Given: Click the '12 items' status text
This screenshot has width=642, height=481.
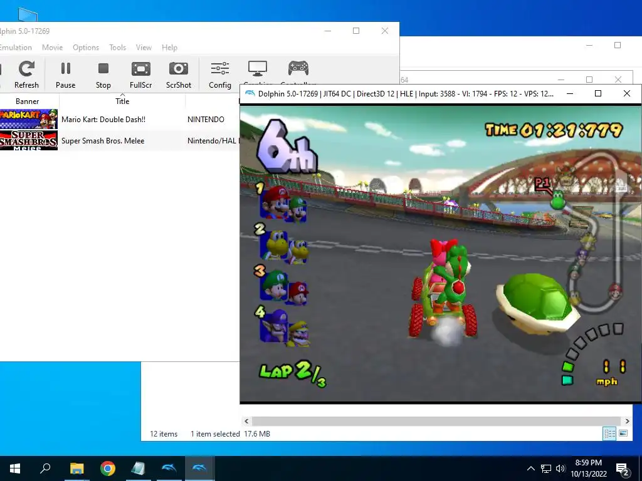Looking at the screenshot, I should (164, 434).
